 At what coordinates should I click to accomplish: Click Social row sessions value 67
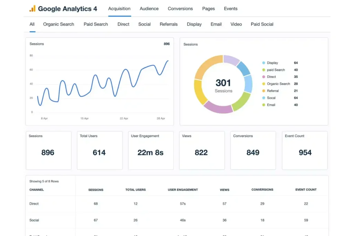[x=96, y=220]
